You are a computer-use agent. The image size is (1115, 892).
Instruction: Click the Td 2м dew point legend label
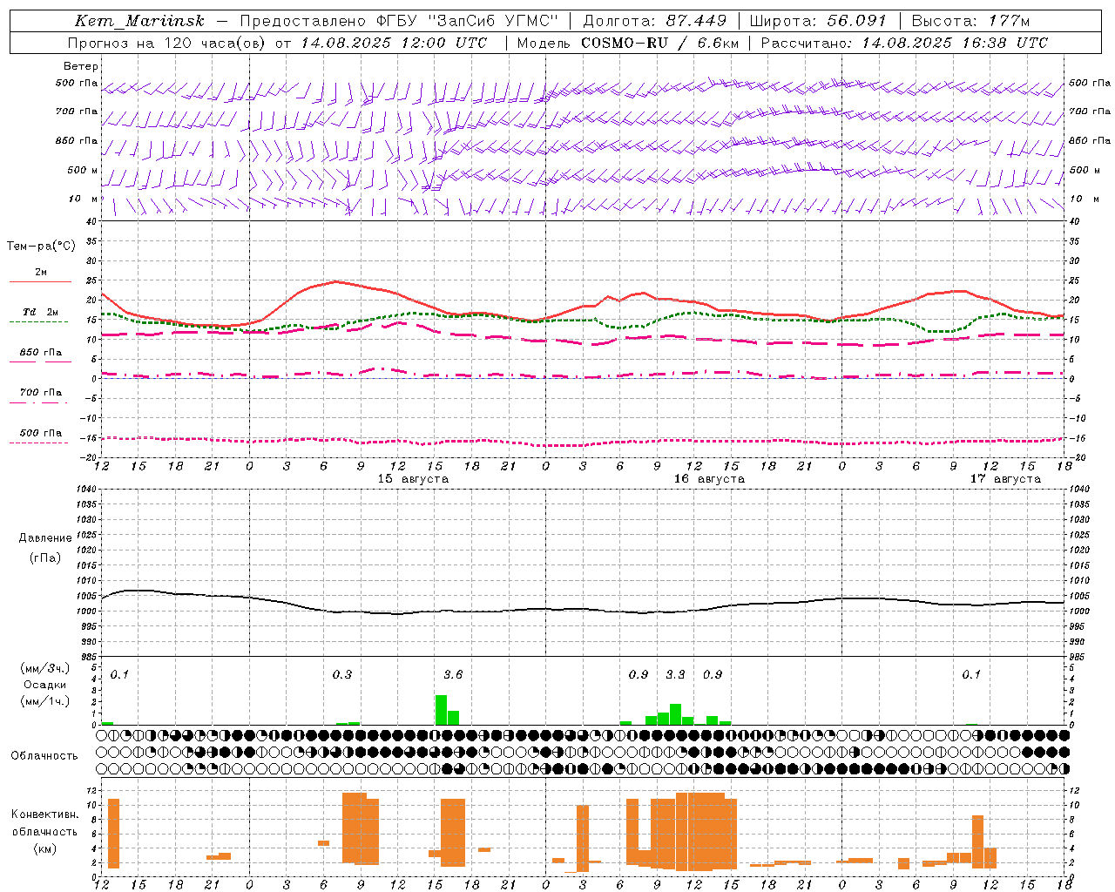pyautogui.click(x=41, y=312)
